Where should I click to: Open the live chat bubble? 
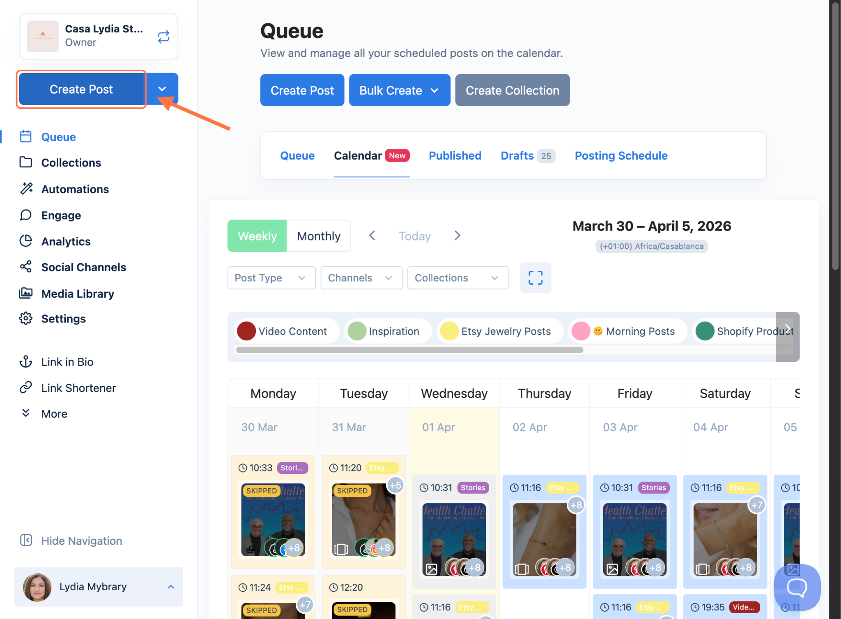point(797,587)
